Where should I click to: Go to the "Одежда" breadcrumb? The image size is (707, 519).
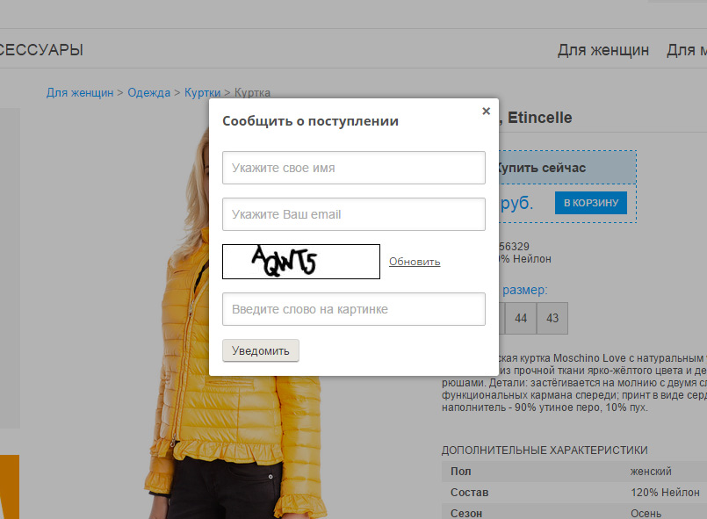click(148, 92)
